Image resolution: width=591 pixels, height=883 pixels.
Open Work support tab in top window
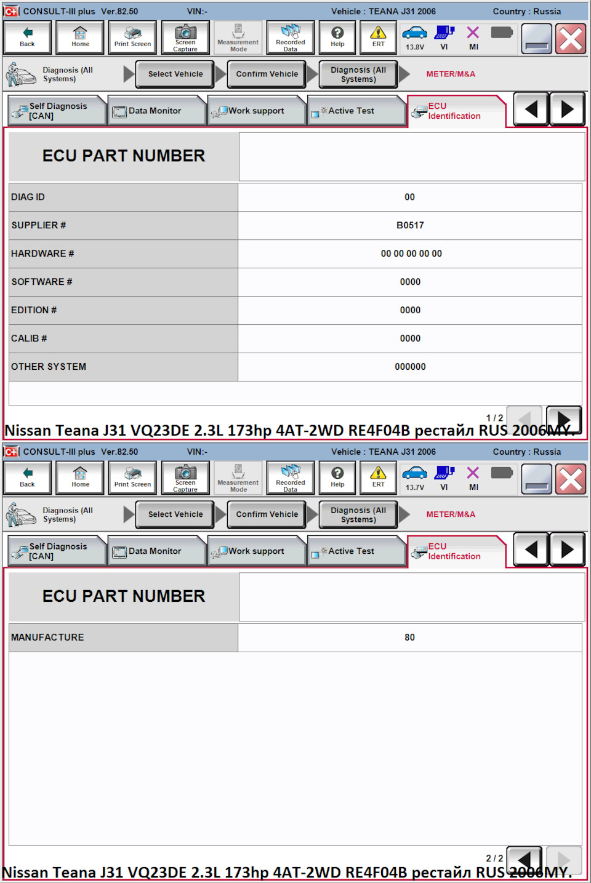point(256,111)
